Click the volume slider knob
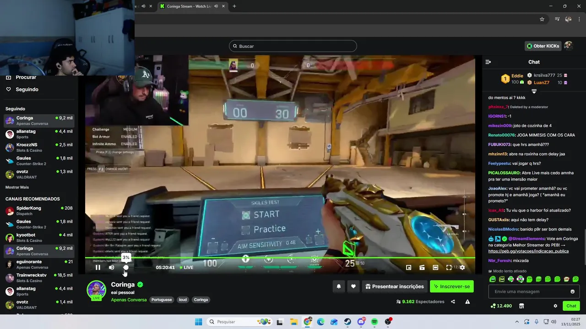 point(126,267)
